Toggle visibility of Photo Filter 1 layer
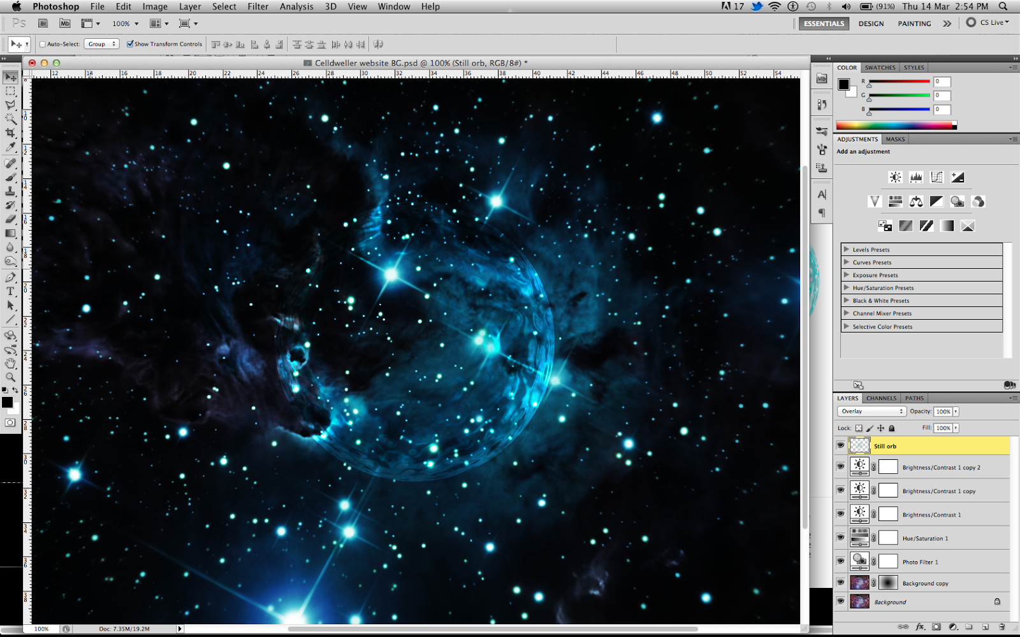 point(840,561)
